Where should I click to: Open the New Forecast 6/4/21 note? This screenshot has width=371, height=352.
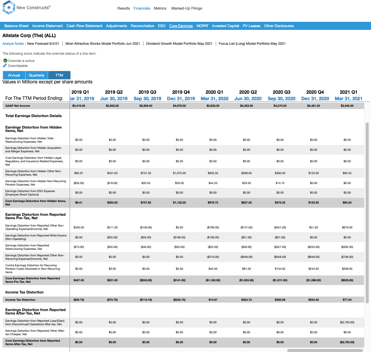click(x=43, y=44)
